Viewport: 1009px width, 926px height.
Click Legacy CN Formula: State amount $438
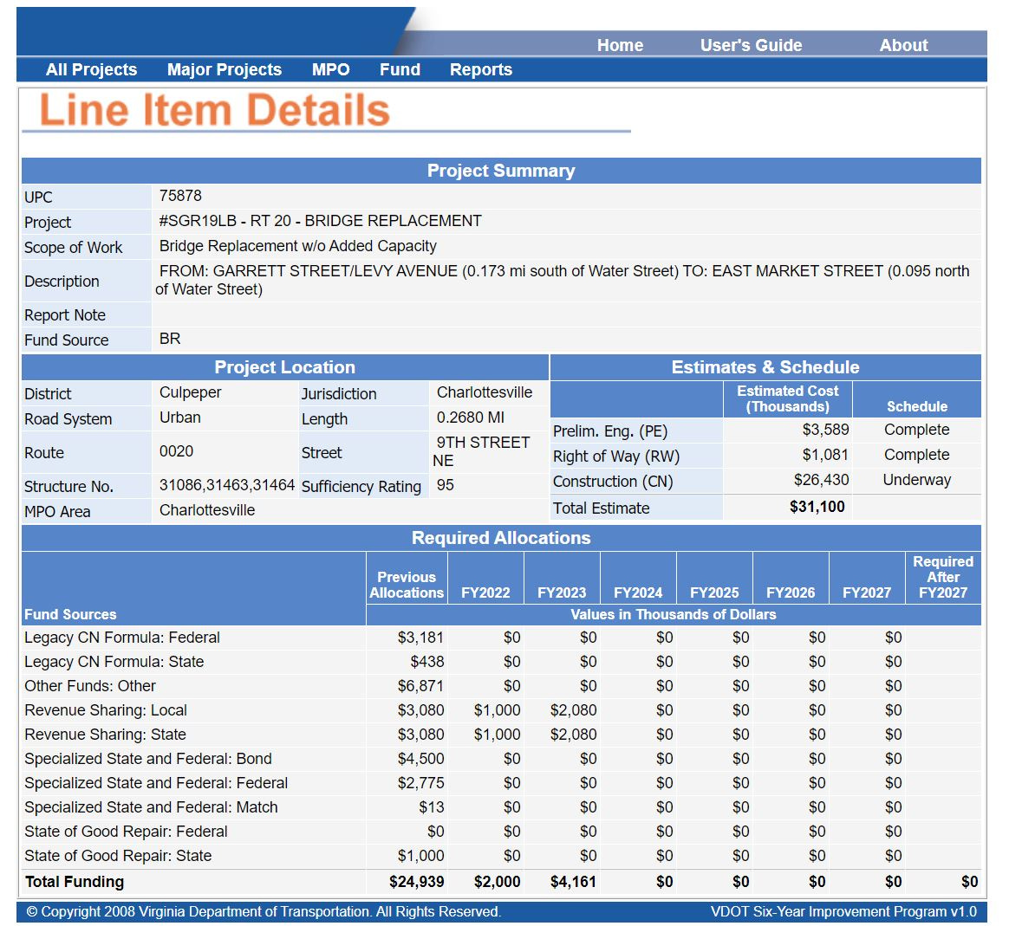coord(427,662)
